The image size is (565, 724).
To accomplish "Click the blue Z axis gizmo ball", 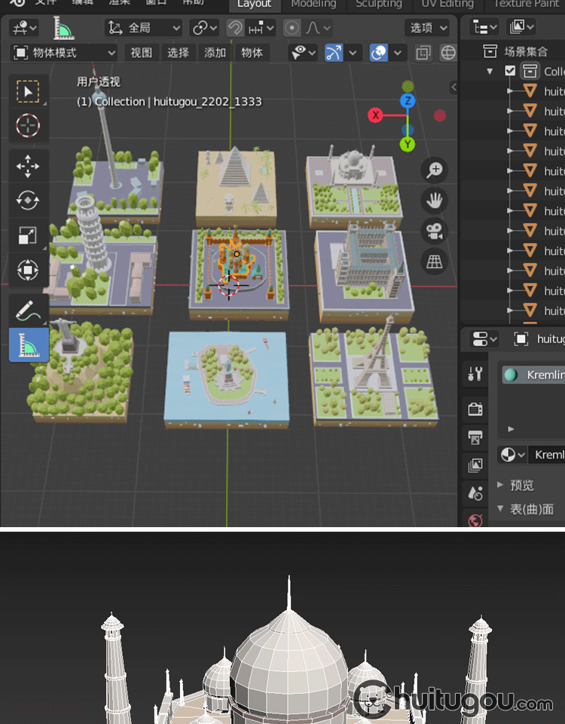I will (x=408, y=100).
